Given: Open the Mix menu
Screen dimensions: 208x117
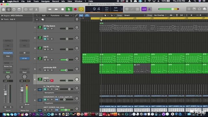Looking at the screenshot, I should click(63, 1).
